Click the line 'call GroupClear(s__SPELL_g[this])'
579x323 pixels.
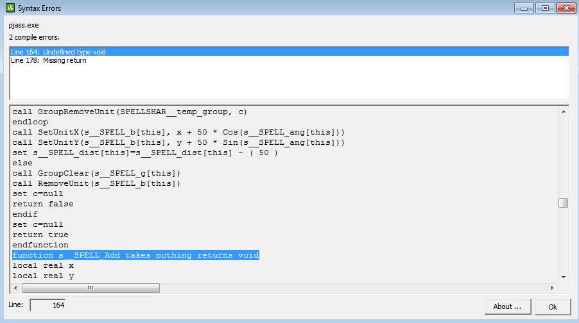click(x=96, y=173)
